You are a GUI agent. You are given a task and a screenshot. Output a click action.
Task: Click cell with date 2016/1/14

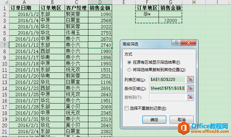click(24, 51)
